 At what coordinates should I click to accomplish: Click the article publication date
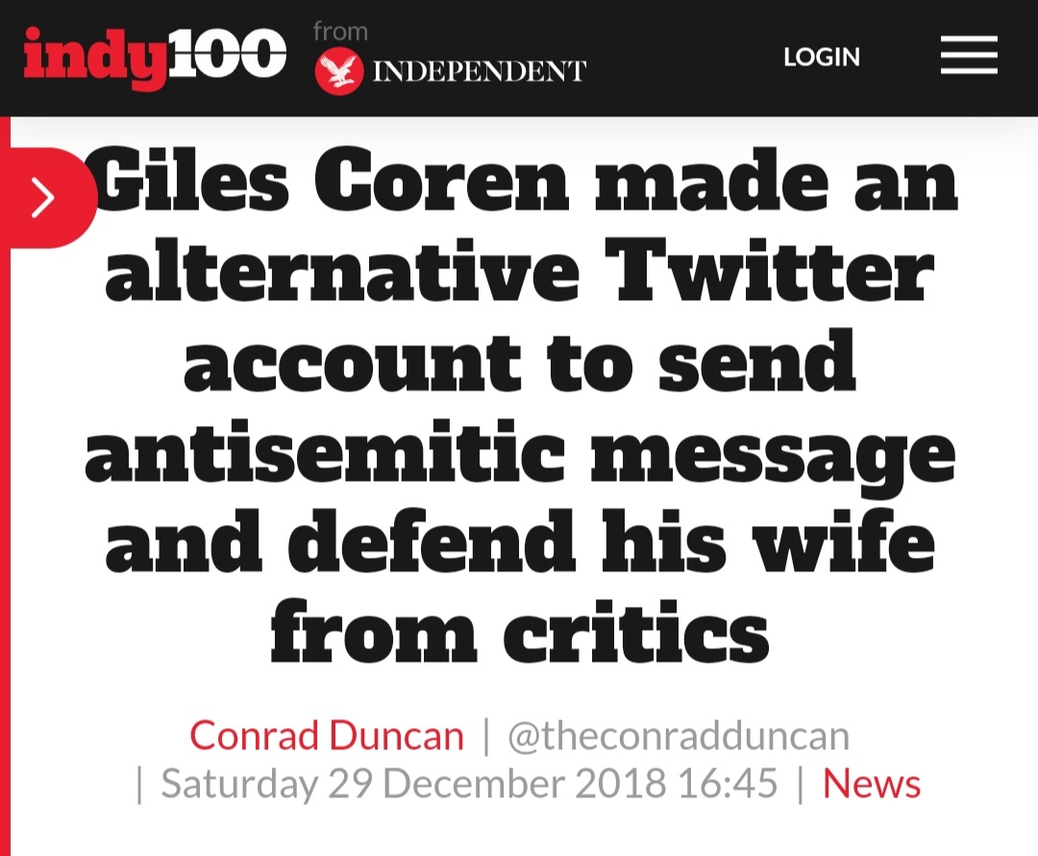pos(469,784)
